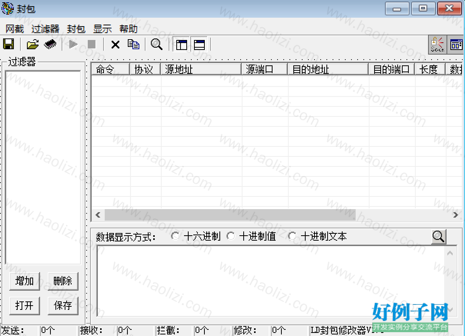
Task: Click the chip process icon
Action: [x=50, y=44]
